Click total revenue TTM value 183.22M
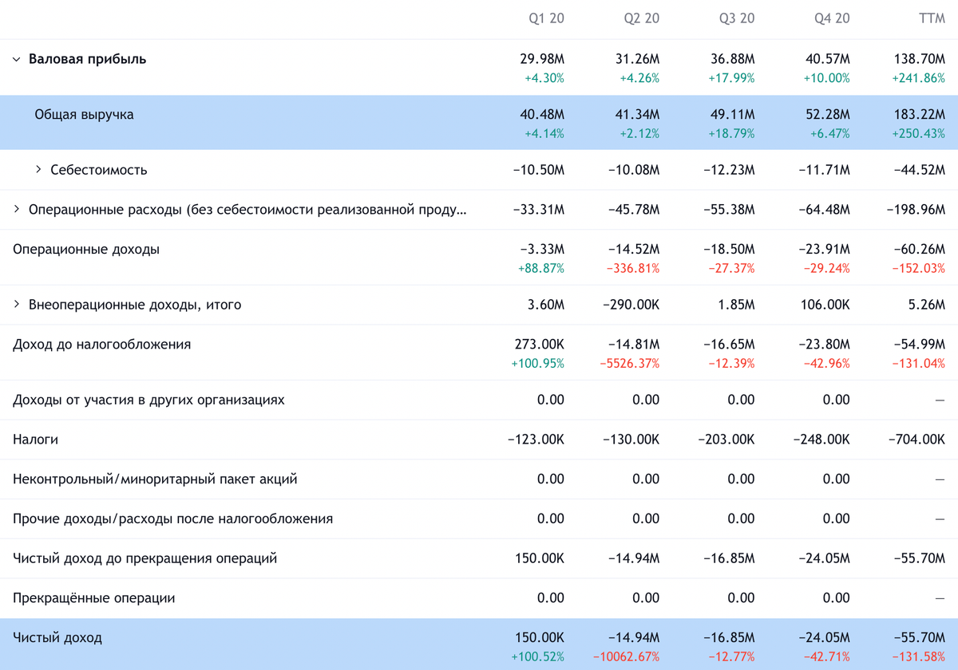This screenshot has width=958, height=670. tap(920, 115)
